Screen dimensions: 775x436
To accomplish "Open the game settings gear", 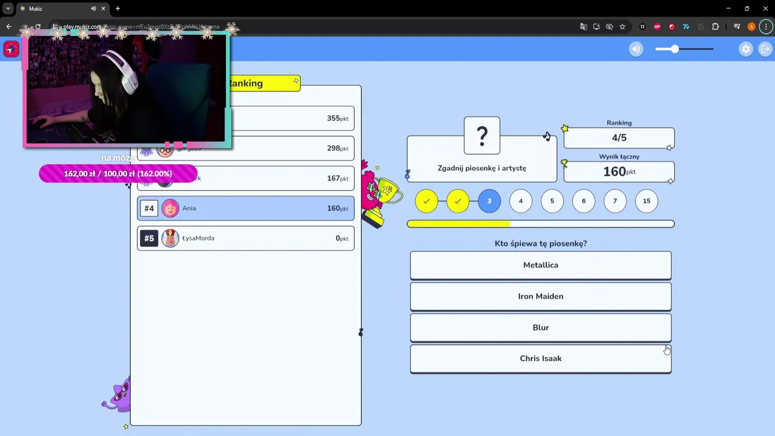I will (x=746, y=49).
